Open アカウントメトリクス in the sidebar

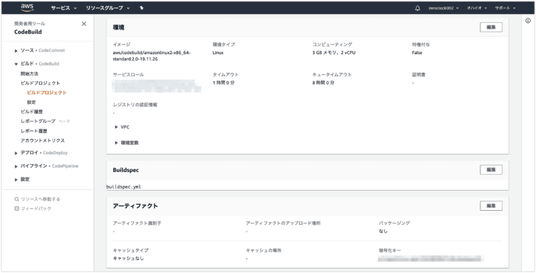pos(42,141)
